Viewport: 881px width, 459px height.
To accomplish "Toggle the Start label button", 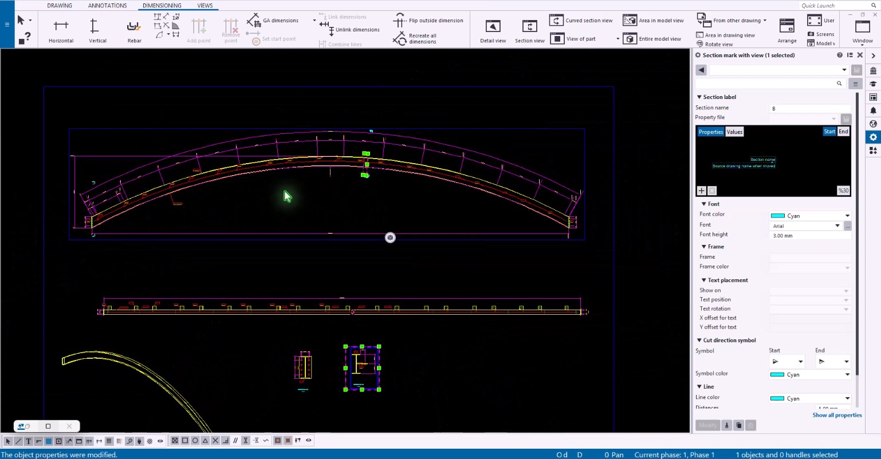I will [x=829, y=132].
